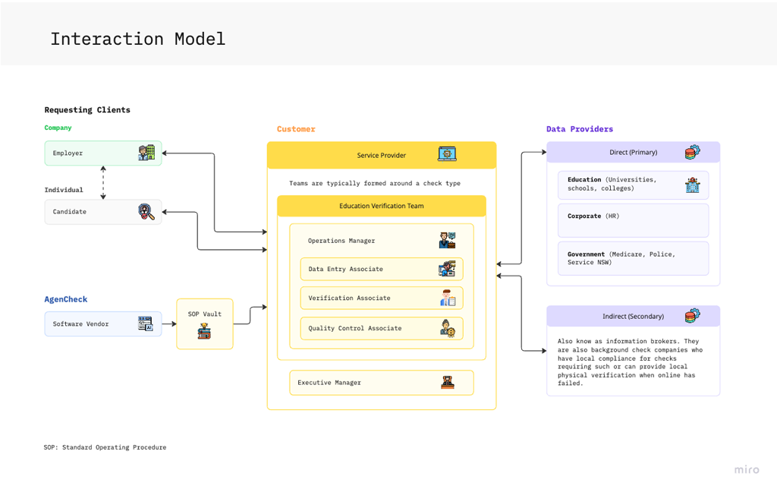Image resolution: width=777 pixels, height=502 pixels.
Task: Click the Requesting Clients heading
Action: pos(87,109)
